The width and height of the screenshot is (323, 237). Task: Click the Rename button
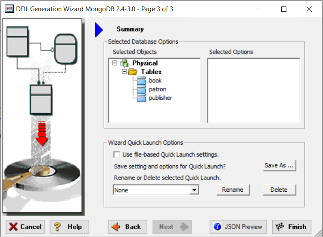[x=233, y=190]
